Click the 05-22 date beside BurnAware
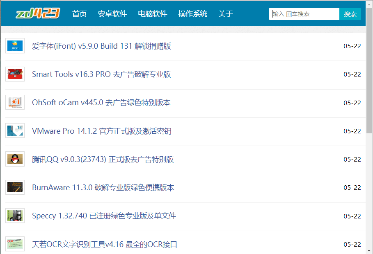373x254 pixels. click(x=352, y=187)
